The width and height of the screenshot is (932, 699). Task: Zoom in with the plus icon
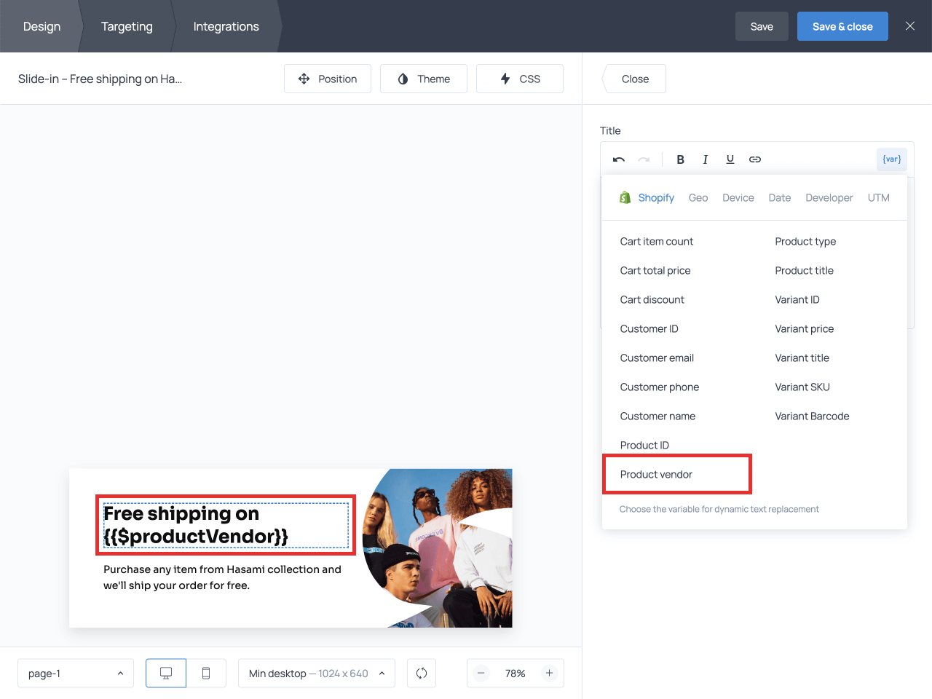(x=550, y=674)
